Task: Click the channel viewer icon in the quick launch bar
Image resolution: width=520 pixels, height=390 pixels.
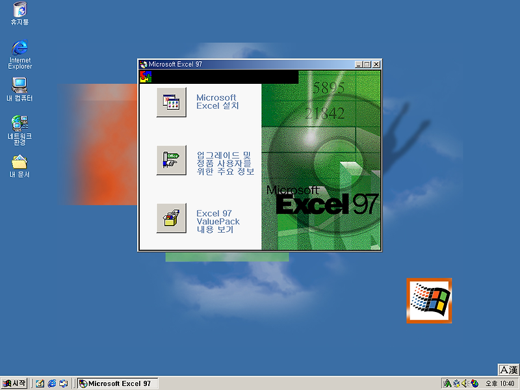Action: [x=64, y=383]
